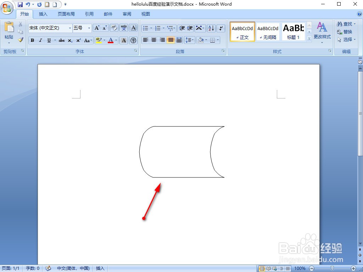The image size is (363, 272).
Task: Apply subscript formatting
Action: point(70,40)
